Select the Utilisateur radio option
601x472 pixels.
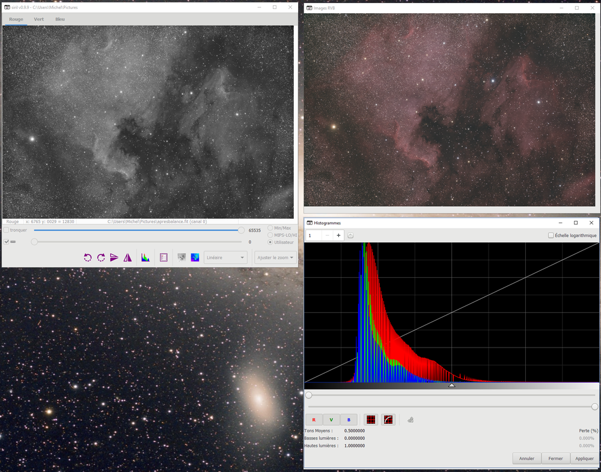270,242
